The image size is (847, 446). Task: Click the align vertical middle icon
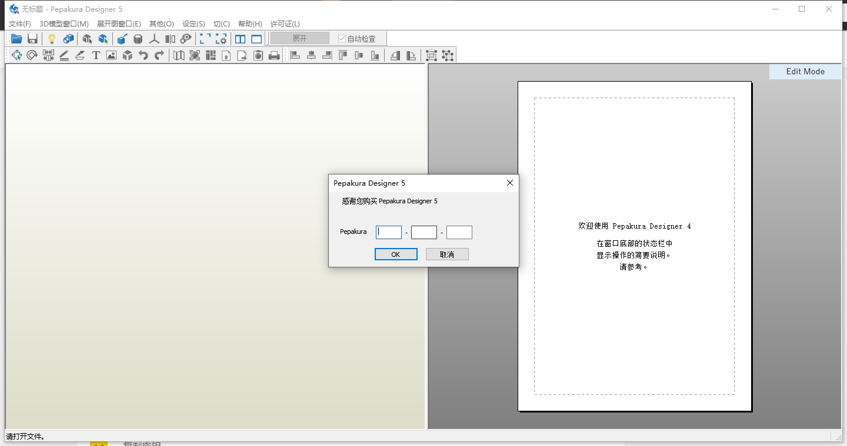coord(359,55)
